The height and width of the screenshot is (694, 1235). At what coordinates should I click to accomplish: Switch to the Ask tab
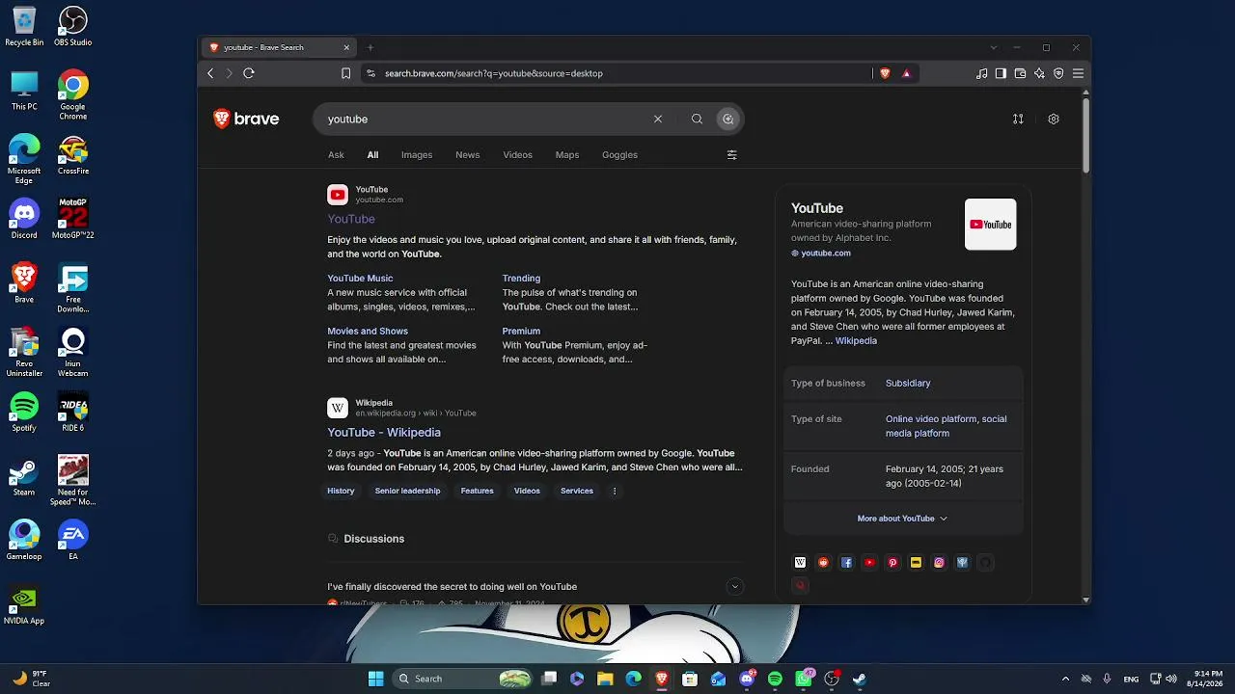(336, 155)
